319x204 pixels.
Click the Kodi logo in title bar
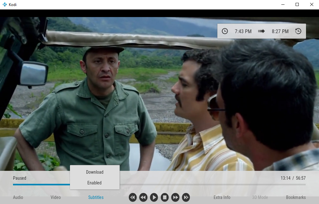pos(5,4)
